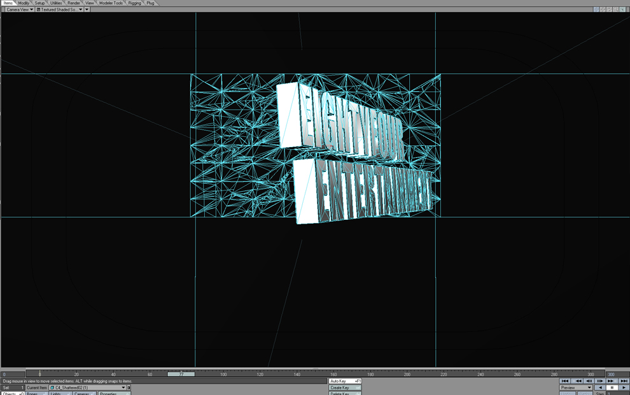Open Camera View dropdown

coord(19,10)
